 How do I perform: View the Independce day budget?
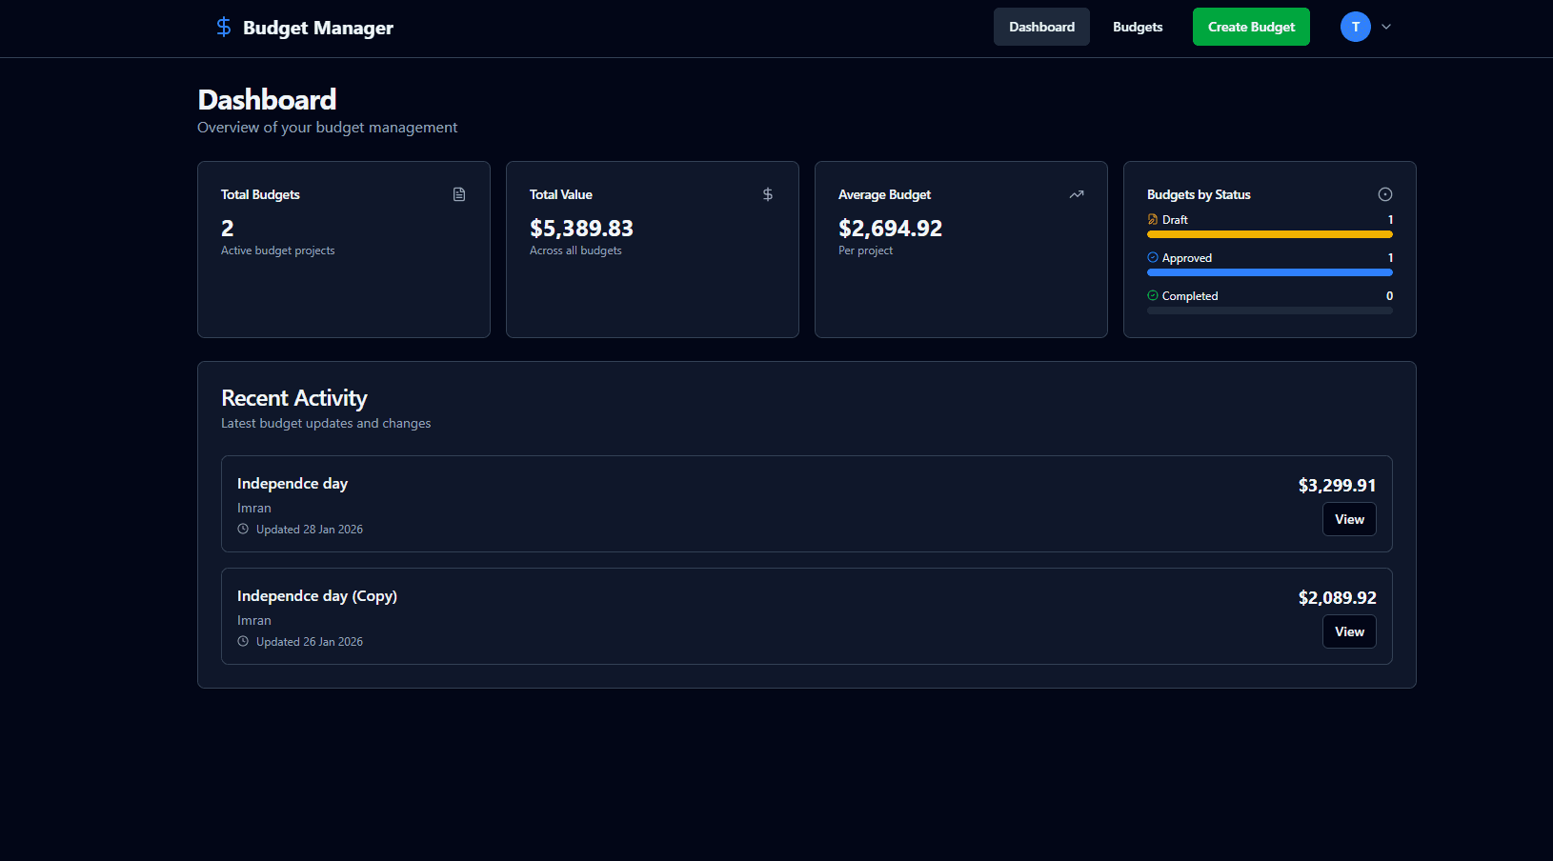coord(1349,519)
